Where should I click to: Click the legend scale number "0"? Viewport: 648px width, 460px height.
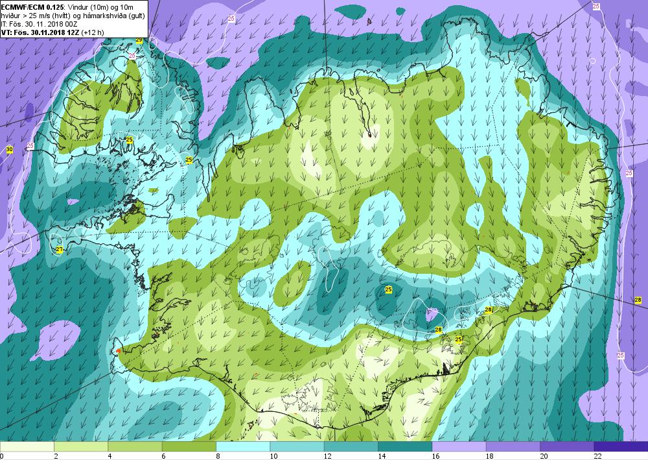pyautogui.click(x=2, y=456)
